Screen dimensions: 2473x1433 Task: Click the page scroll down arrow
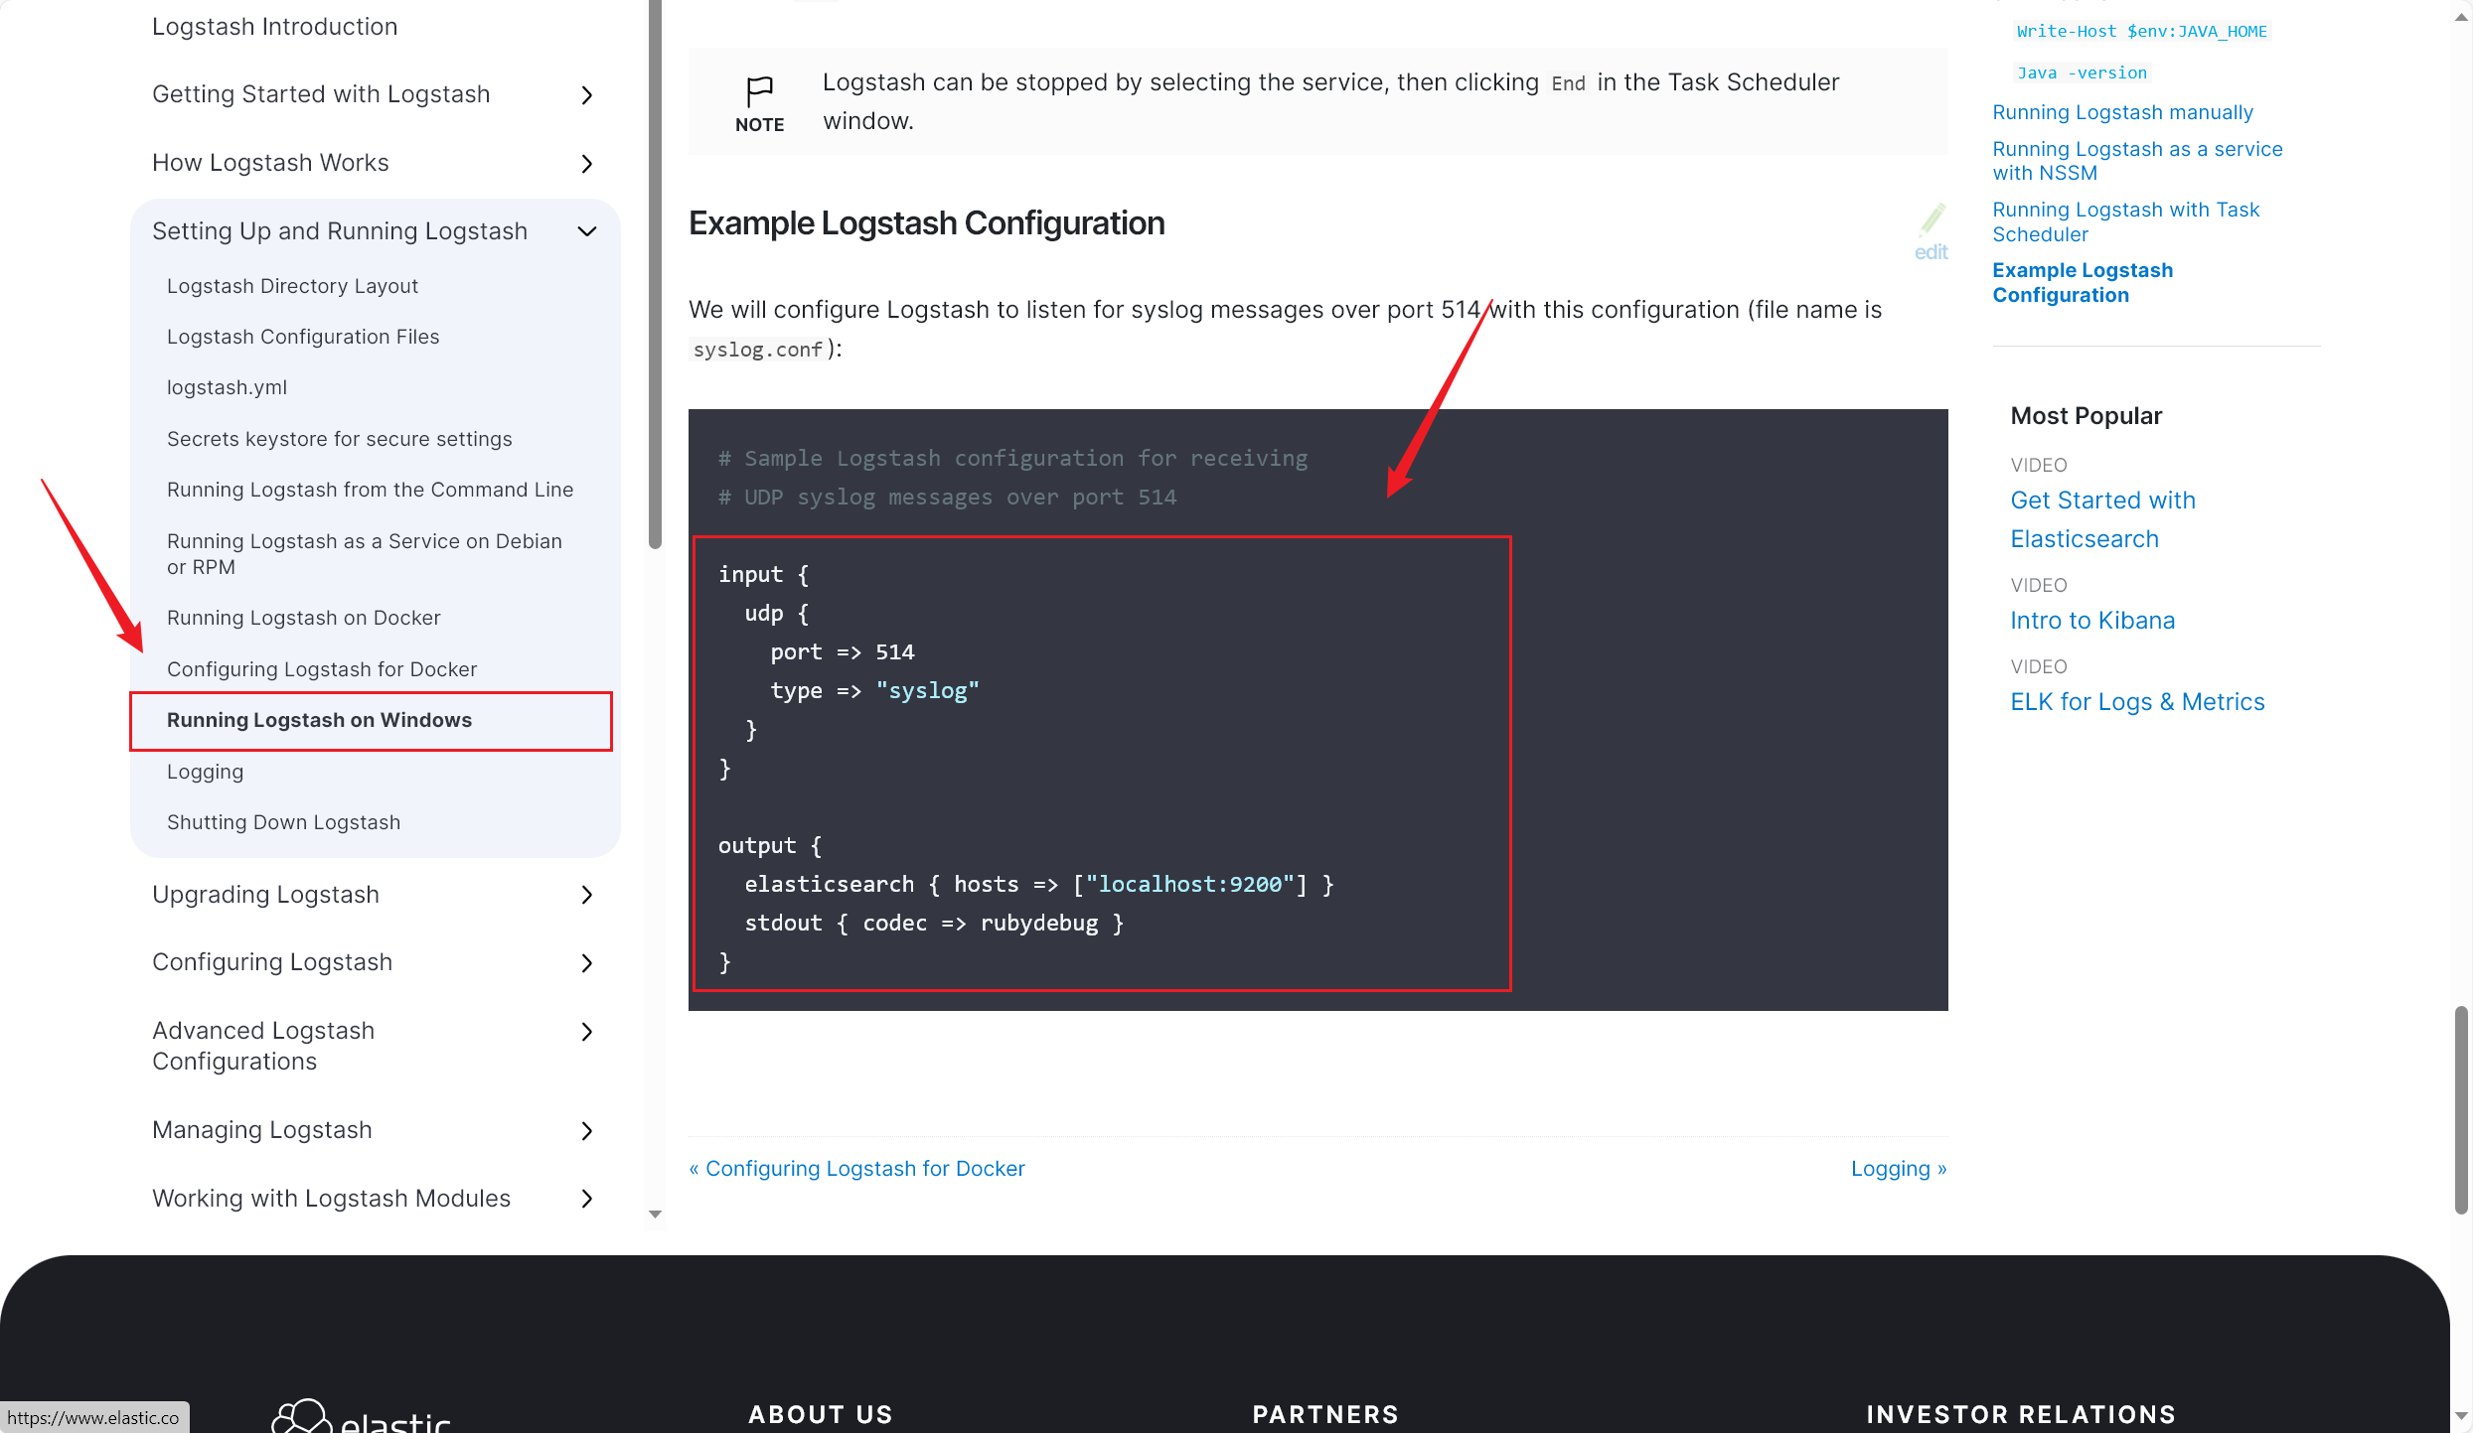click(x=2460, y=1418)
